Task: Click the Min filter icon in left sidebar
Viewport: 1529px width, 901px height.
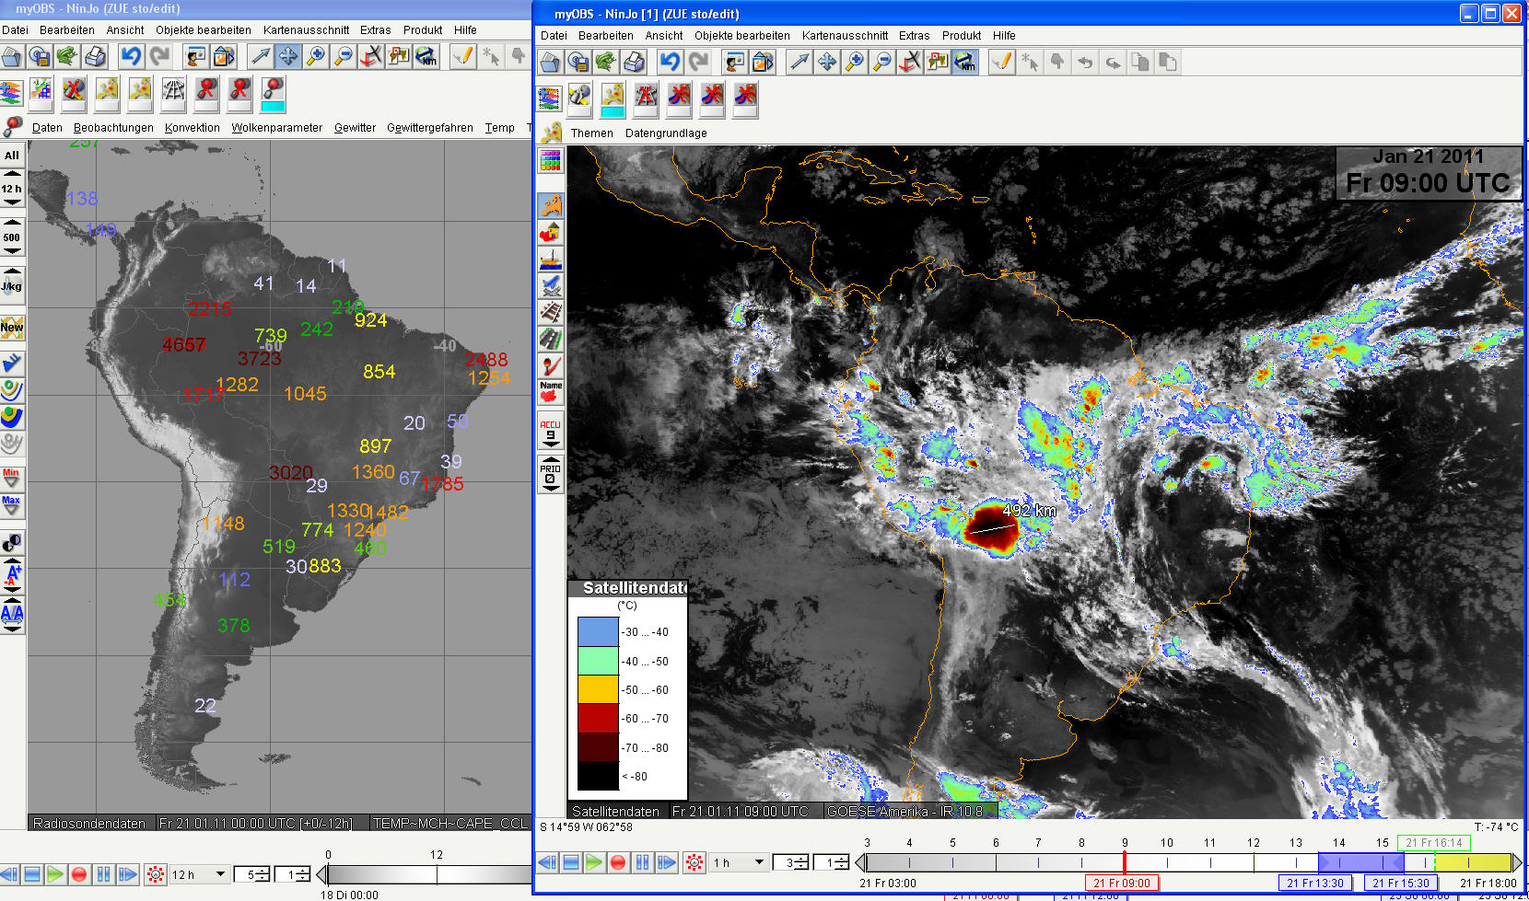Action: coord(11,477)
